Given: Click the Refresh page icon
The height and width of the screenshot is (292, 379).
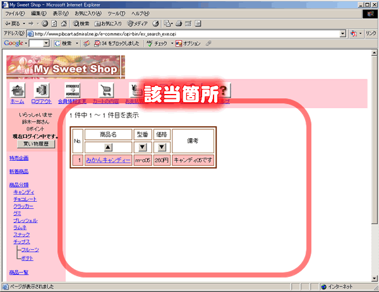Looking at the screenshot, I should tap(54, 23).
